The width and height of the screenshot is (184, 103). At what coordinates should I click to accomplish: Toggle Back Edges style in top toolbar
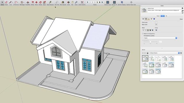(90, 2)
